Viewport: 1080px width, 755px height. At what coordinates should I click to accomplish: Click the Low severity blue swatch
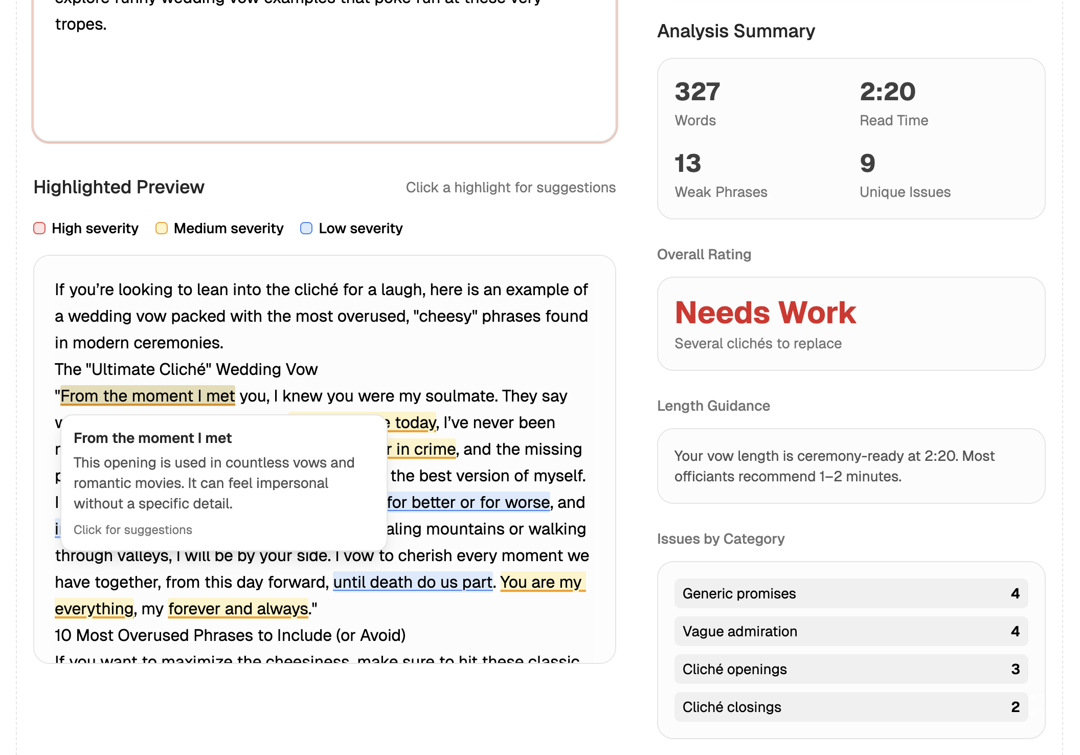tap(306, 228)
